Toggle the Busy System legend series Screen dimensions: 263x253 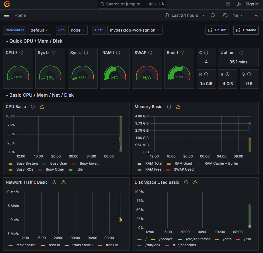coord(27,163)
